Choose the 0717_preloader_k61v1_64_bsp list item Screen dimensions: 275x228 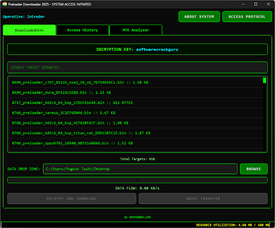[x=72, y=102]
